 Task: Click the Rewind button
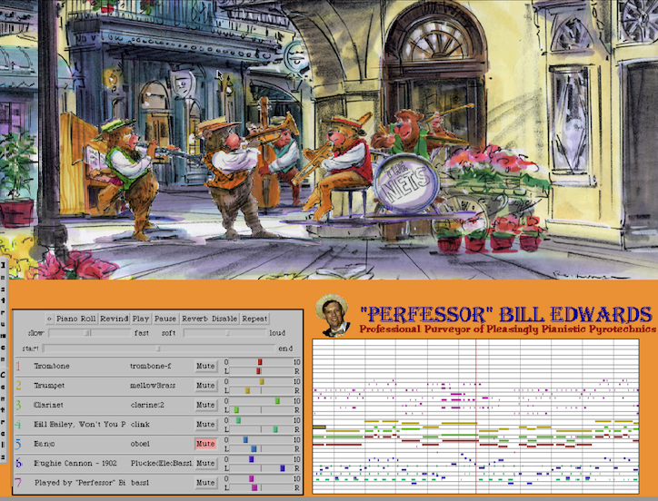click(x=114, y=319)
